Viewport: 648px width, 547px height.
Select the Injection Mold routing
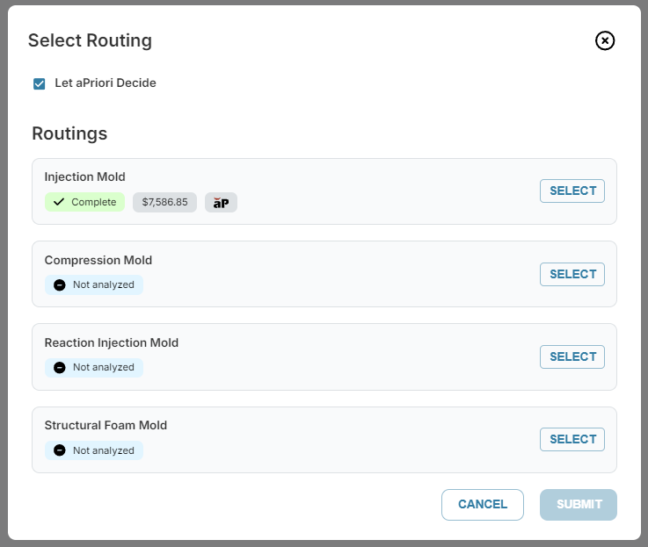click(x=572, y=191)
